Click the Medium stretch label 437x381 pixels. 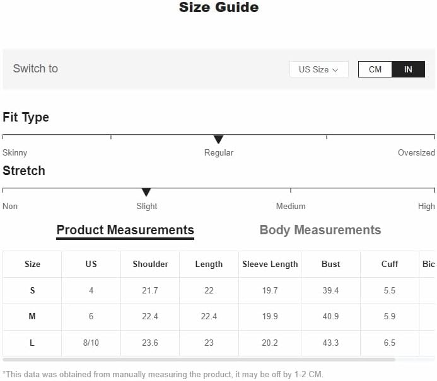(291, 206)
